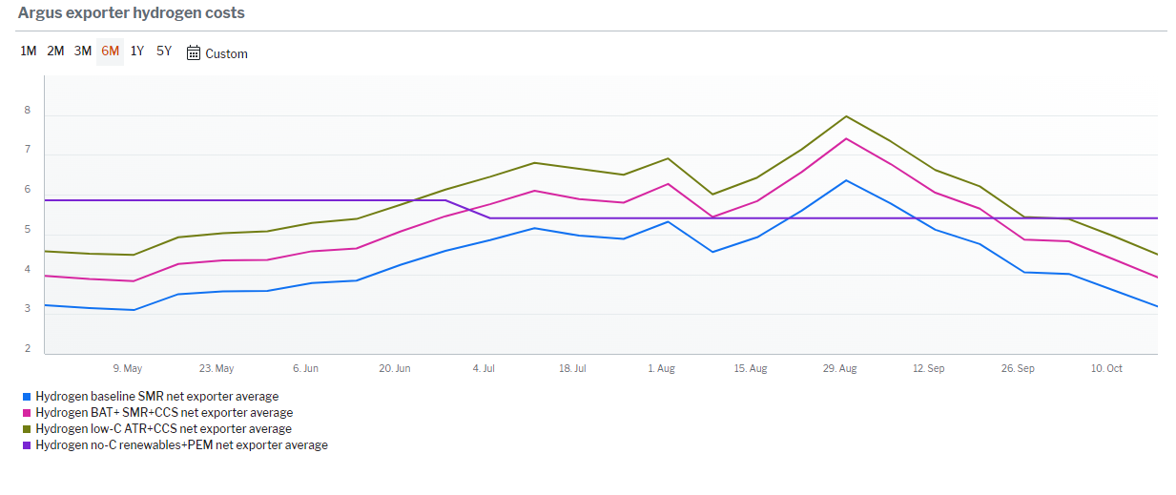Click the 29. Aug x-axis label
Image resolution: width=1176 pixels, height=495 pixels.
[x=839, y=368]
